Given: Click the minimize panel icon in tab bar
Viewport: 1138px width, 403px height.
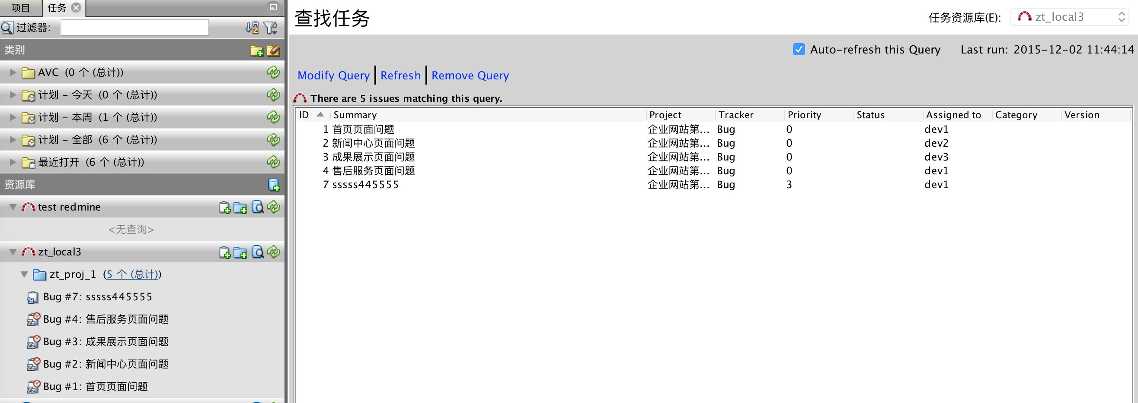Looking at the screenshot, I should pyautogui.click(x=273, y=7).
